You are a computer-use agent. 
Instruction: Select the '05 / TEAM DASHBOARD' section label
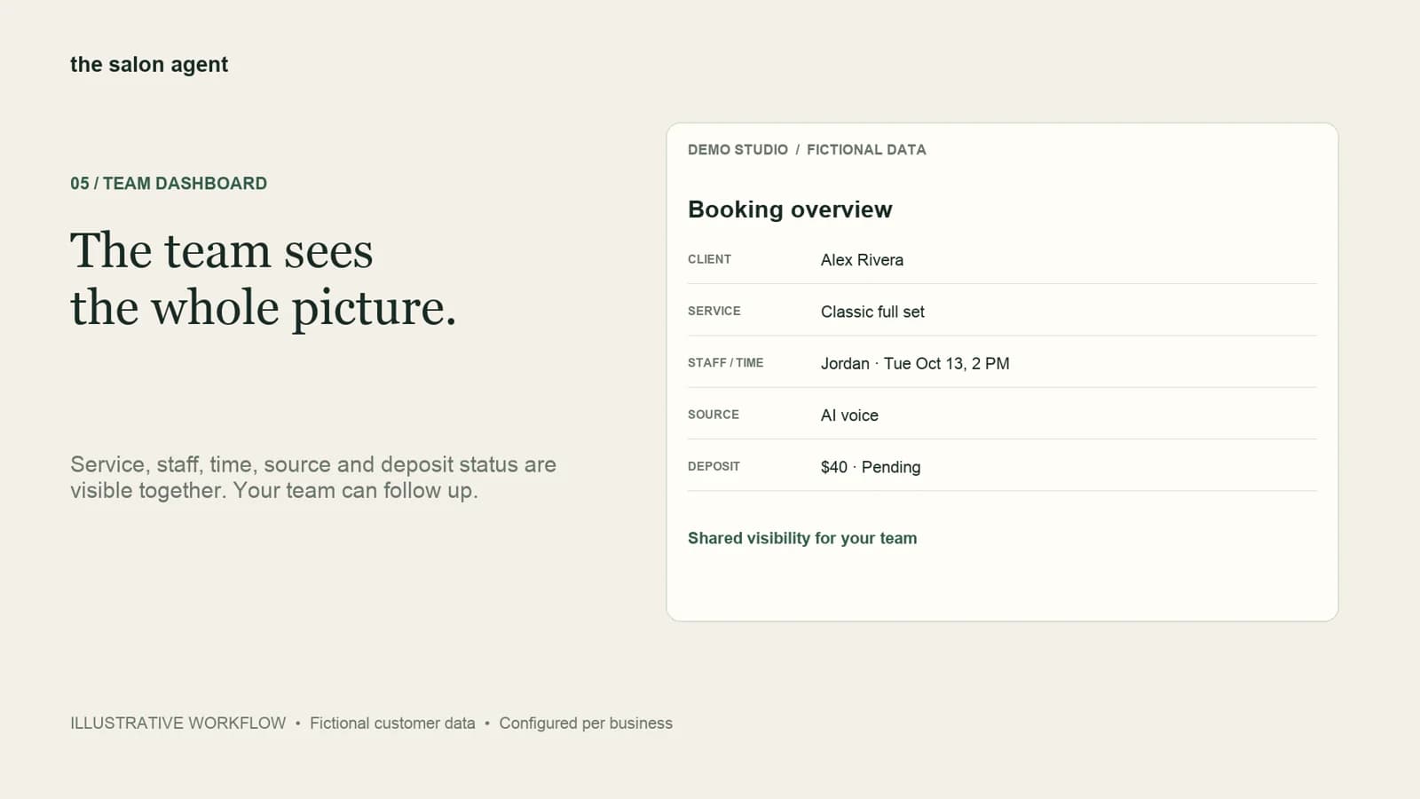pos(169,184)
